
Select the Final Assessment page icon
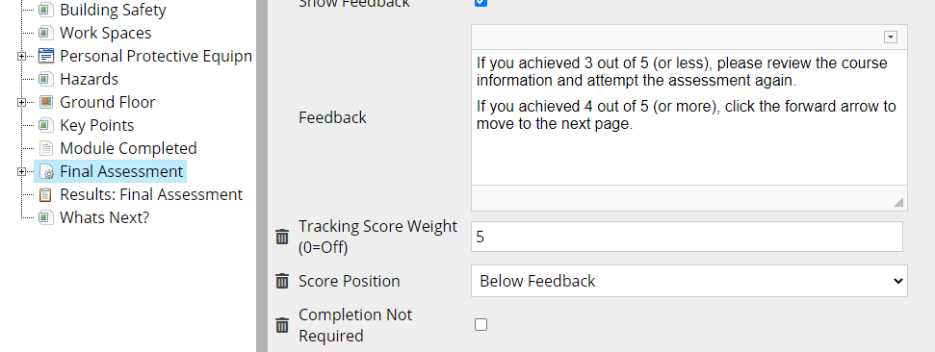pos(46,171)
